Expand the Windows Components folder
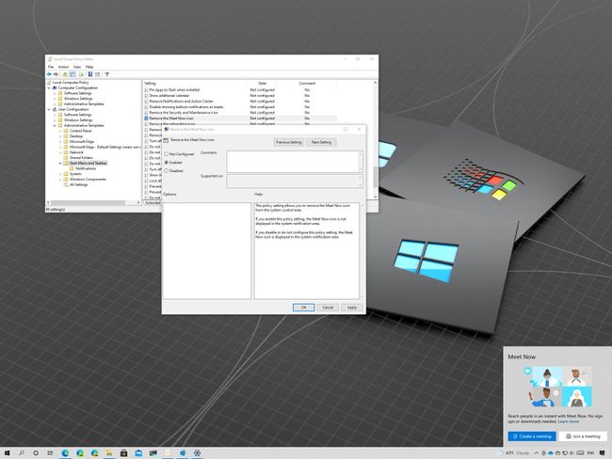 click(x=59, y=179)
